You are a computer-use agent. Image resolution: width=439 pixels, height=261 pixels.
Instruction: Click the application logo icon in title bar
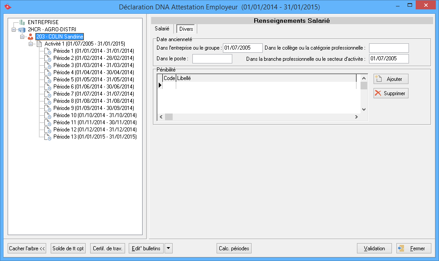point(7,7)
